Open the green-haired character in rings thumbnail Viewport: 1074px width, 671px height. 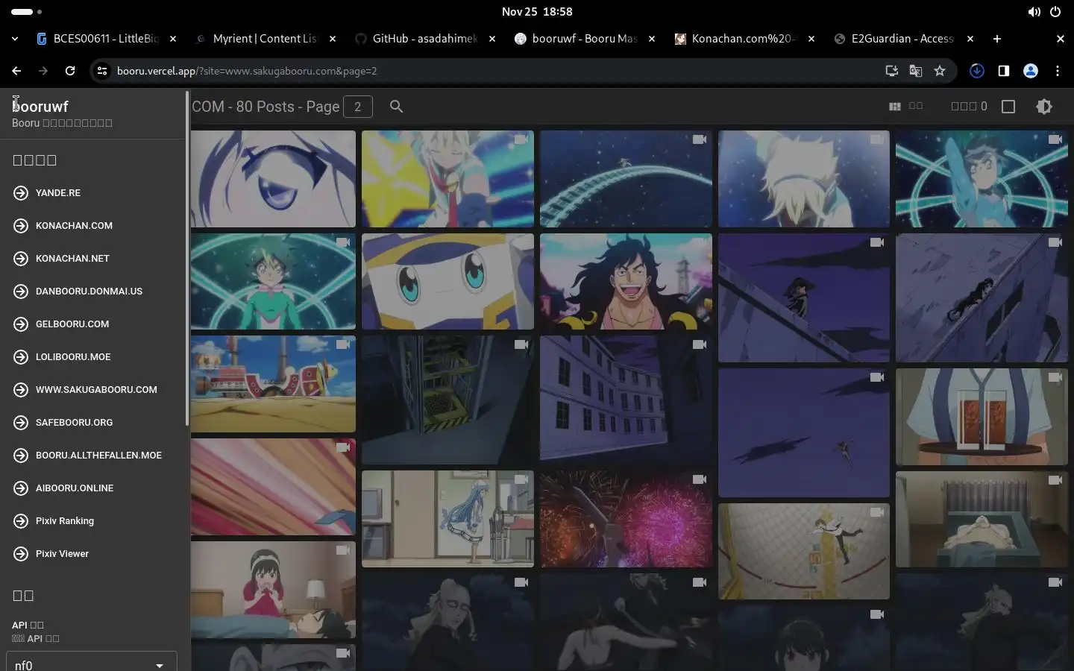tap(273, 281)
